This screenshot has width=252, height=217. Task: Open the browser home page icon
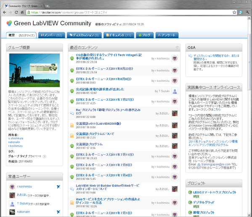pyautogui.click(x=22, y=12)
